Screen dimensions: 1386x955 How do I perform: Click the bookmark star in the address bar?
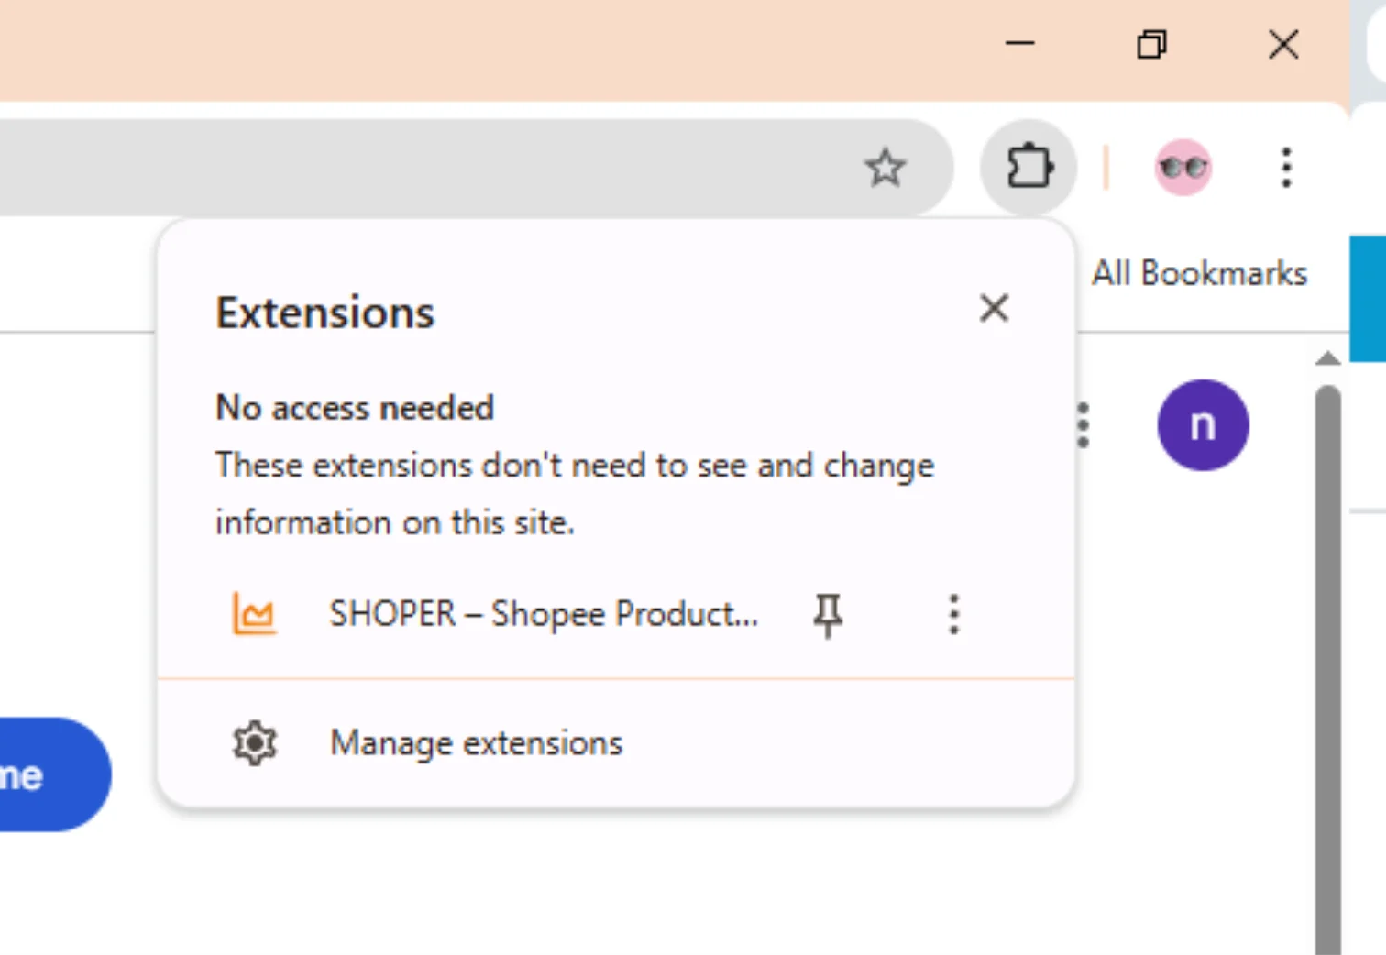[x=885, y=168]
